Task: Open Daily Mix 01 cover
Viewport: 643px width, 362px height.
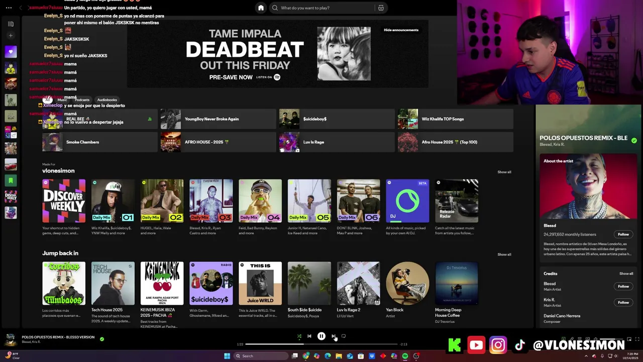Action: (113, 201)
